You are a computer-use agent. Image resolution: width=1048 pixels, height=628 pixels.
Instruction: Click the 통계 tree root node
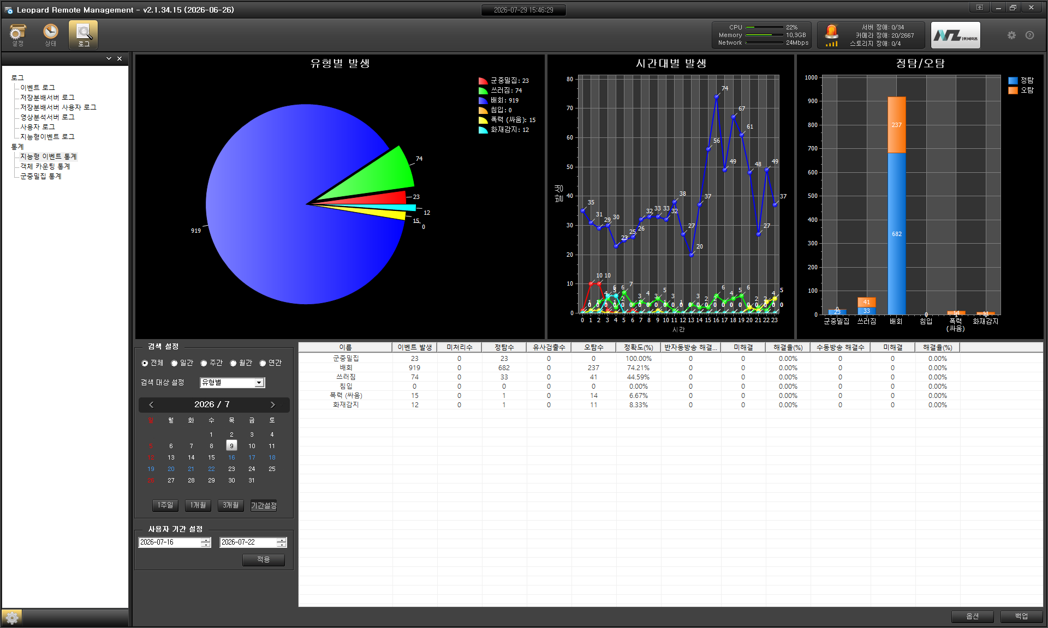[17, 147]
